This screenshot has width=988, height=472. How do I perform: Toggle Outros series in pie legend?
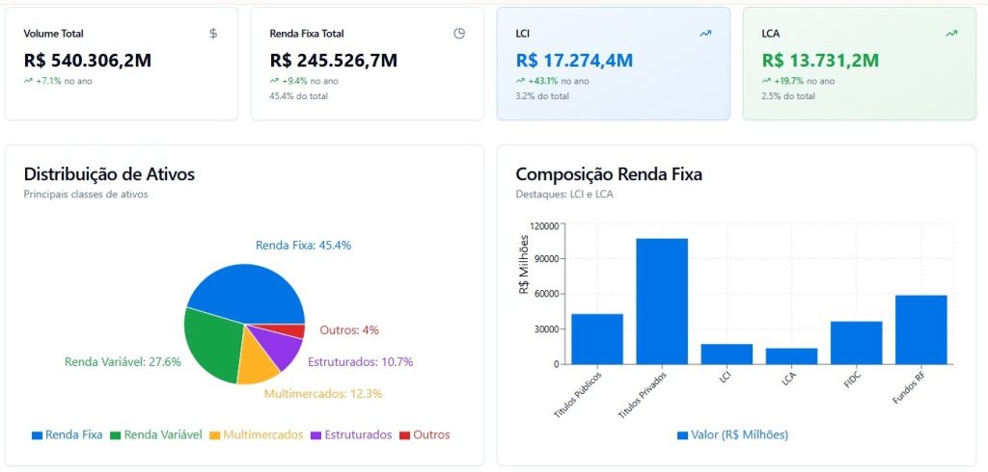(x=425, y=434)
